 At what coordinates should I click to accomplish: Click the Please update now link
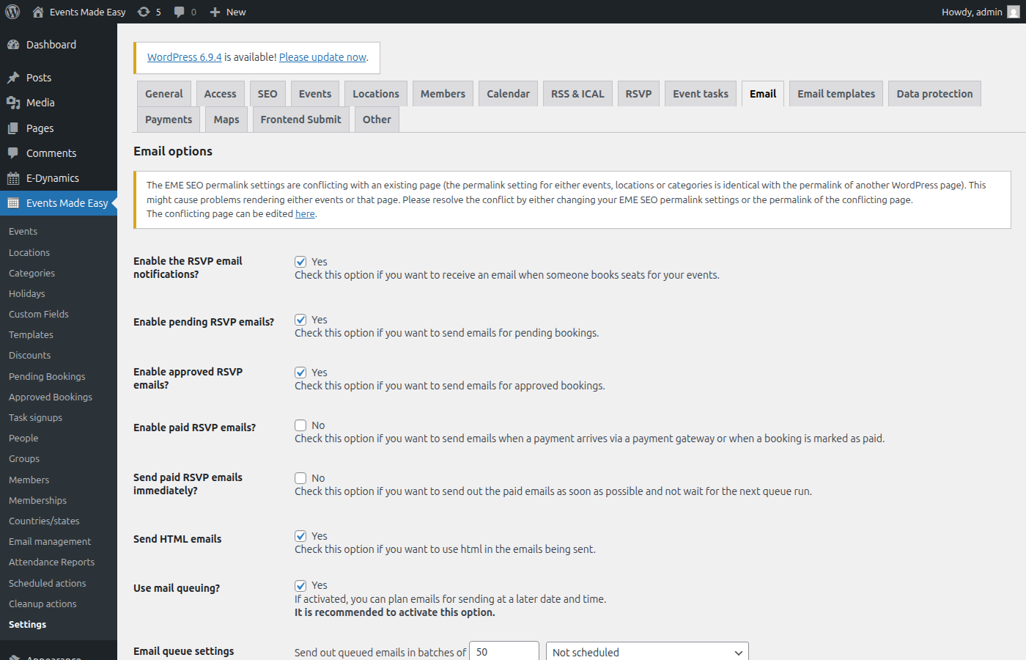tap(322, 56)
